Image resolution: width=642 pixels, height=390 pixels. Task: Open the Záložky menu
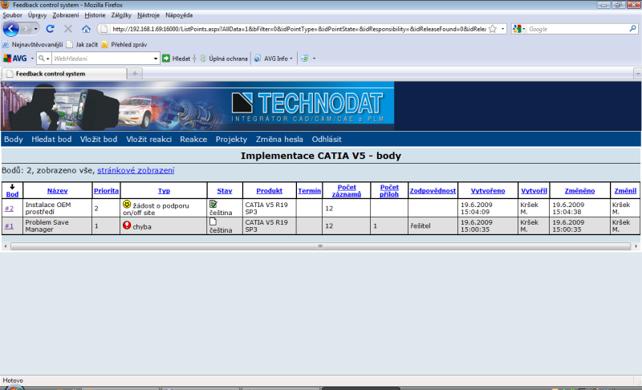121,15
